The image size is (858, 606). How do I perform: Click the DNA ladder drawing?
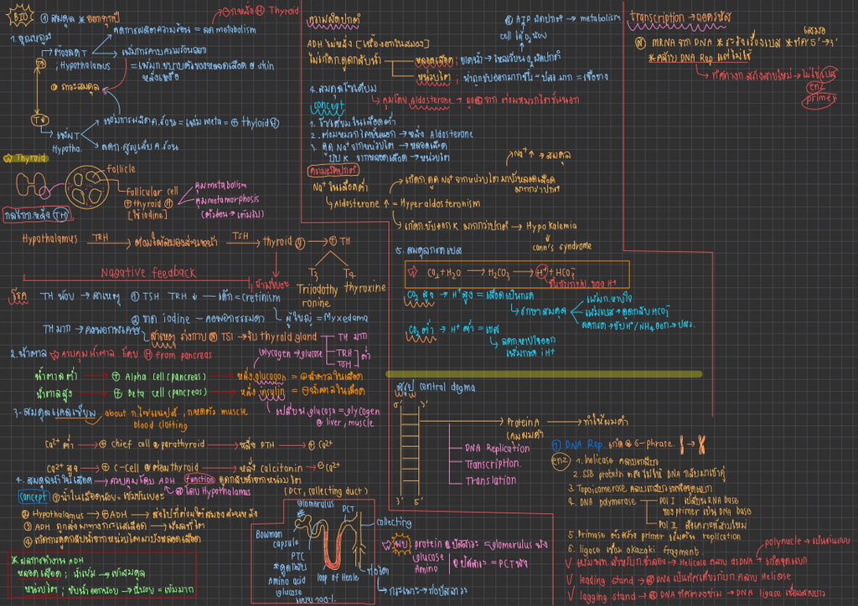(x=409, y=449)
